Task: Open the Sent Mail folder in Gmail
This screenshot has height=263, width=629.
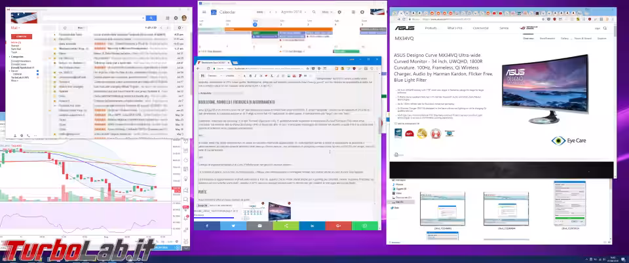Action: coord(16,49)
